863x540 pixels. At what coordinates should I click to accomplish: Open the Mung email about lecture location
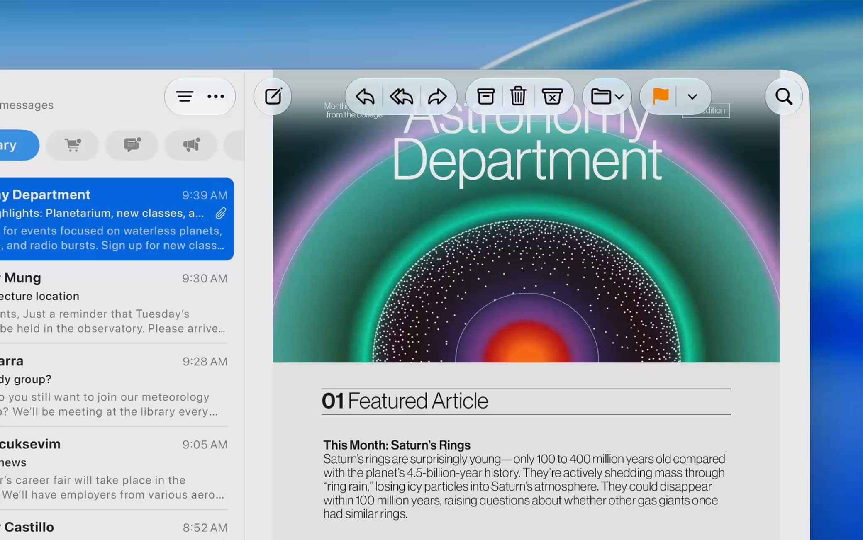[x=114, y=302]
